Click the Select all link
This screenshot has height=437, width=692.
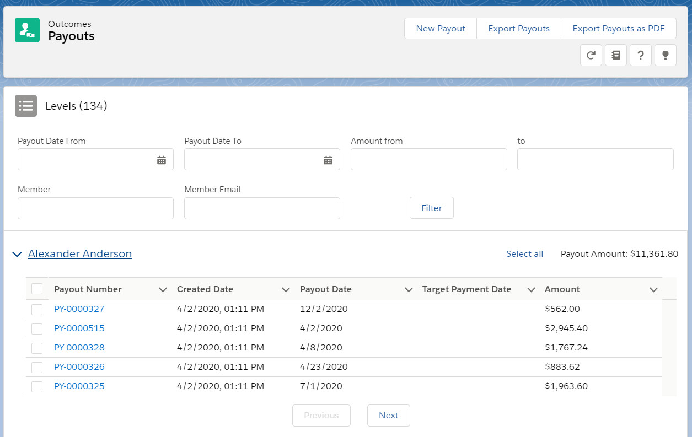(x=524, y=254)
